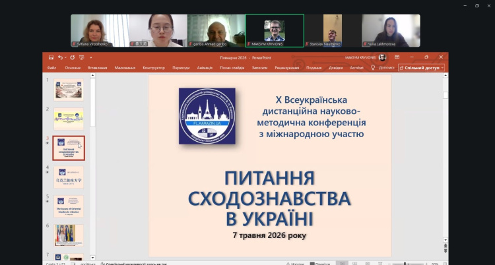Open the Довідка tab

pyautogui.click(x=335, y=68)
